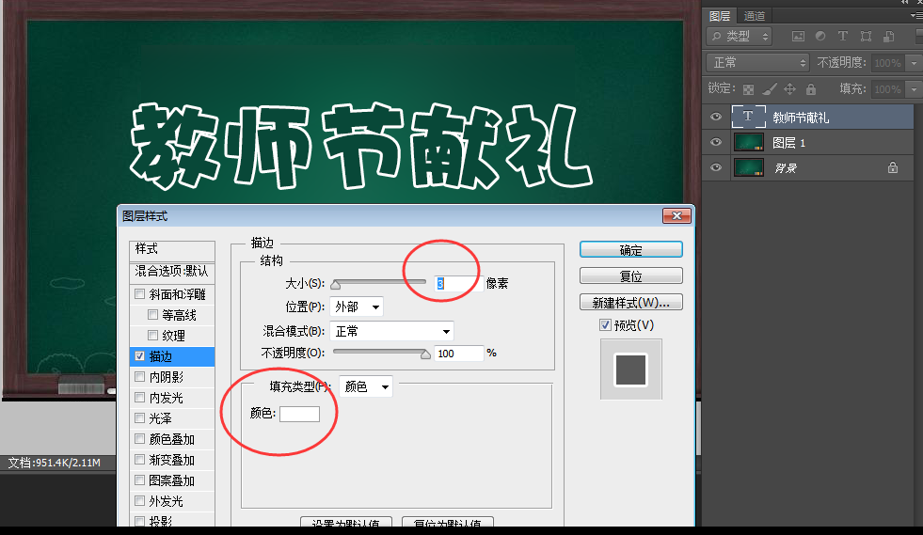Lock transparent pixels checkerboard icon
The image size is (923, 535).
pos(748,89)
